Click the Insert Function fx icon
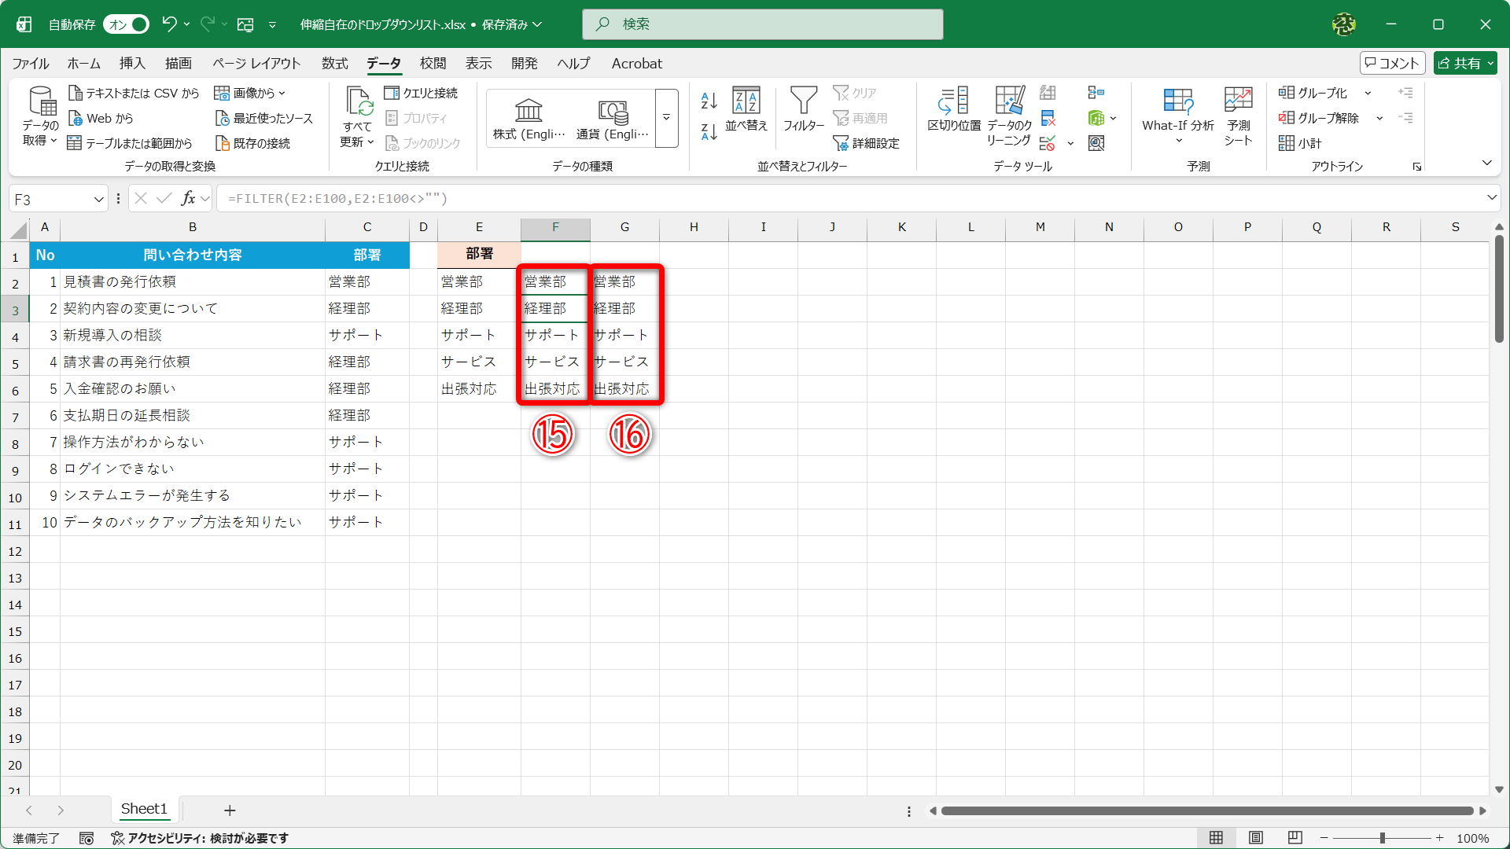Viewport: 1510px width, 849px height. point(188,198)
